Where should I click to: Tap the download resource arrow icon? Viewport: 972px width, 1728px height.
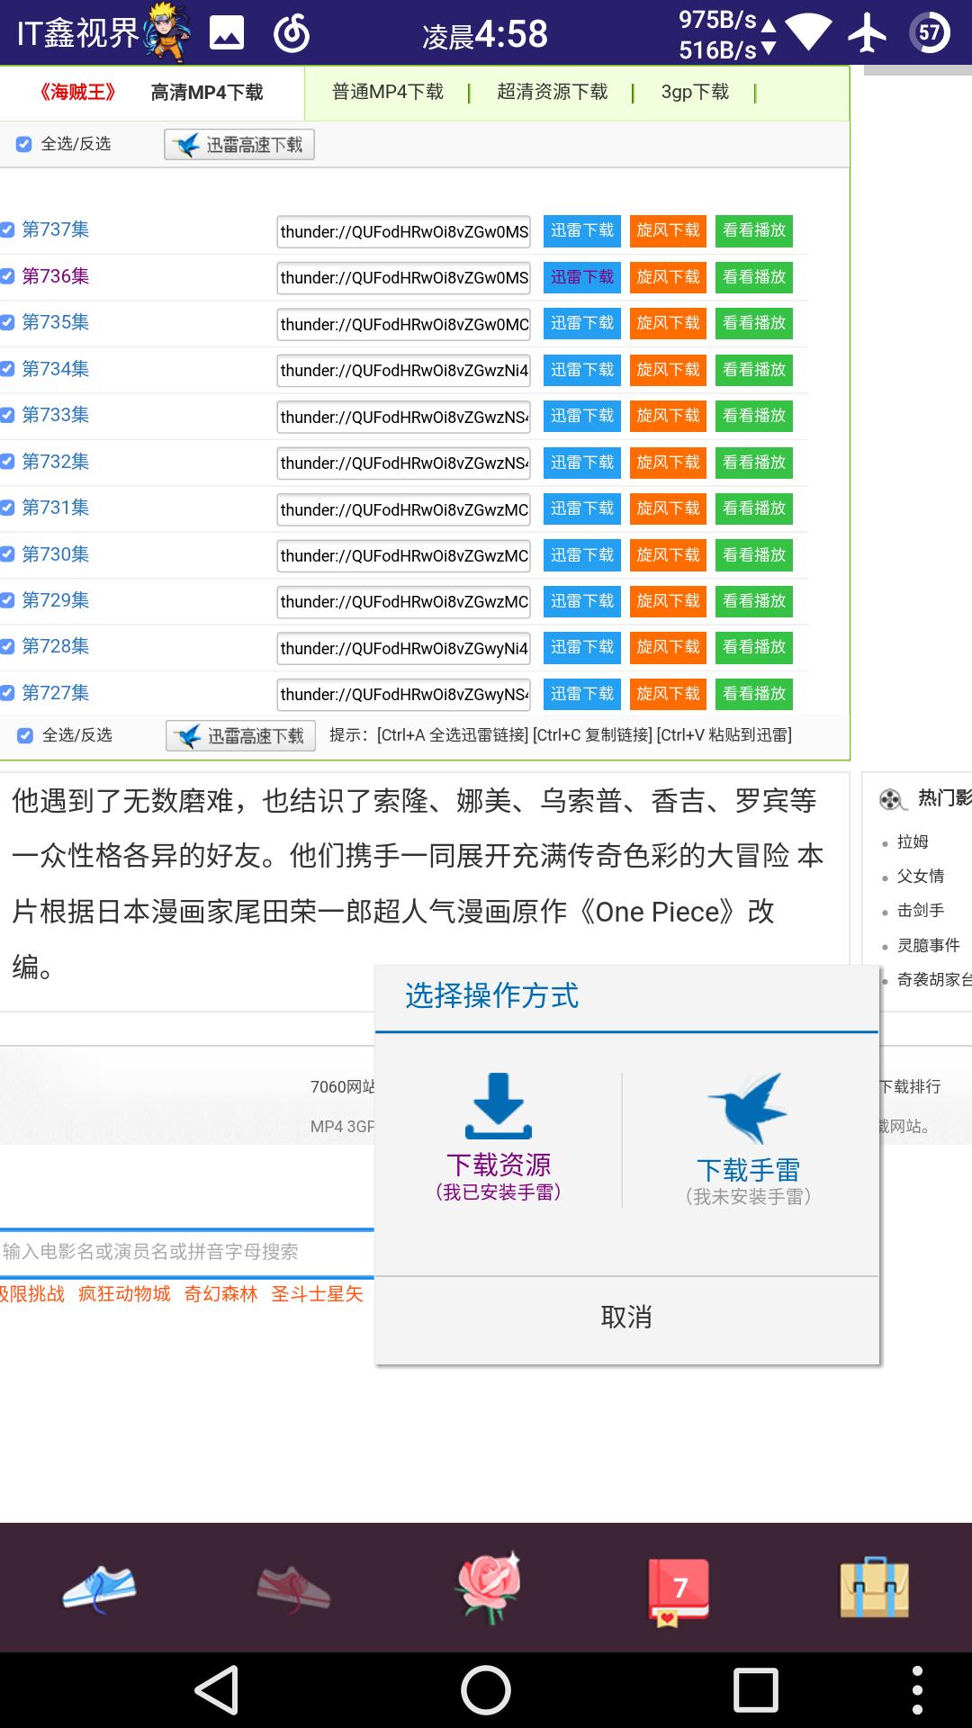499,1106
